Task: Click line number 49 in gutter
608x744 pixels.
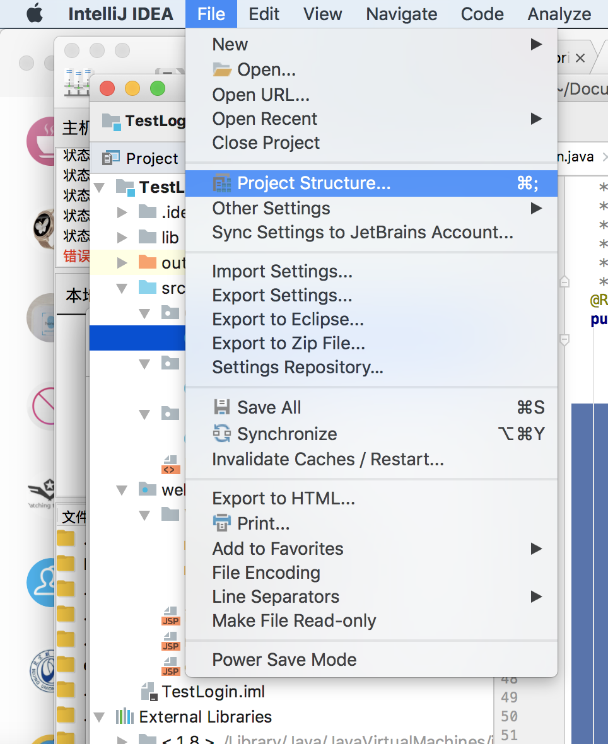Action: (509, 697)
